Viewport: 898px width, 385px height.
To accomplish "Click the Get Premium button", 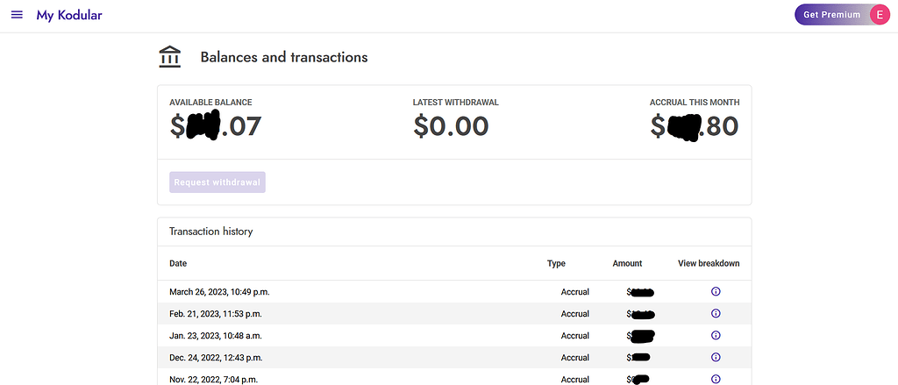I will point(831,15).
